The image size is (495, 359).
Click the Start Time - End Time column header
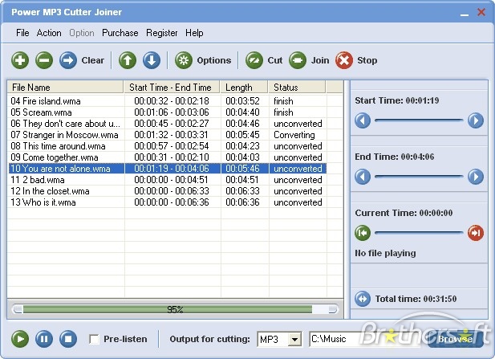point(172,87)
